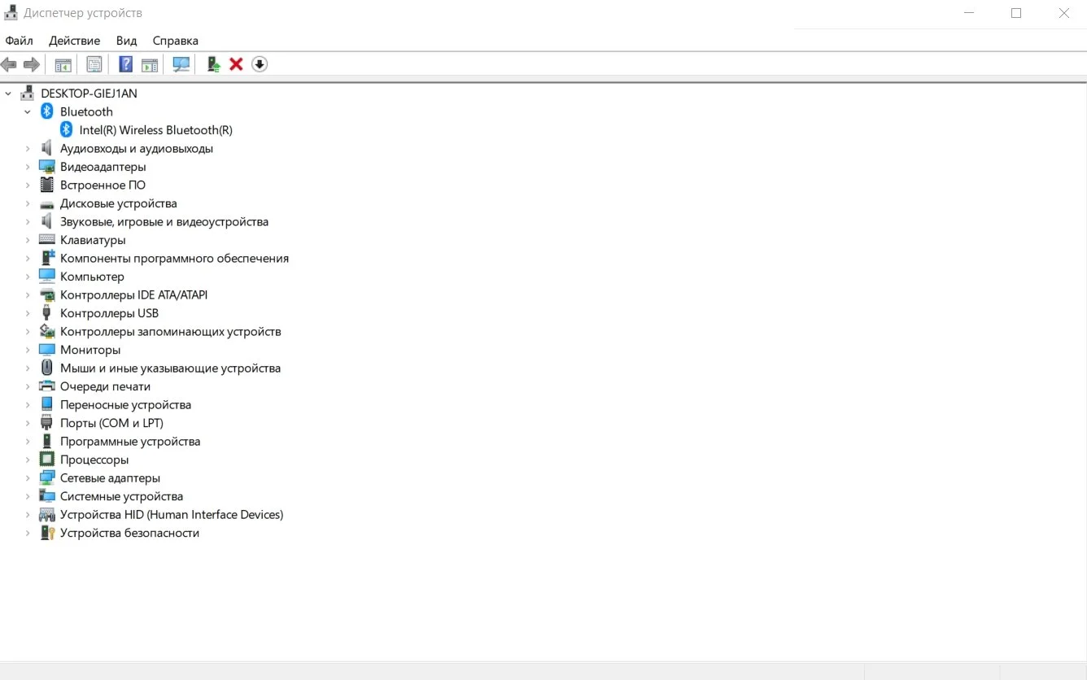Select Устройства безопасности label
The height and width of the screenshot is (680, 1087).
pos(129,533)
